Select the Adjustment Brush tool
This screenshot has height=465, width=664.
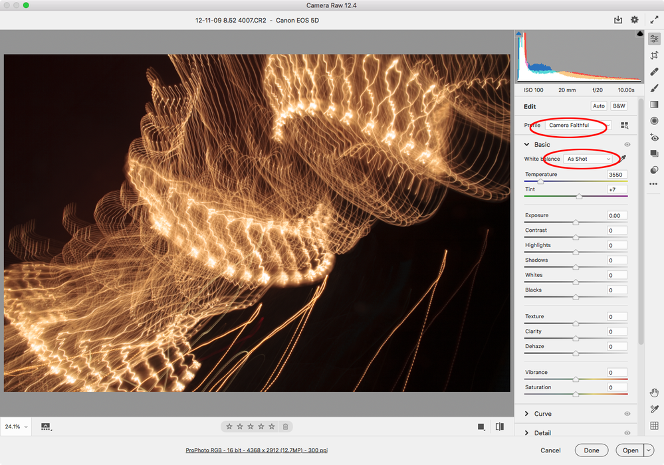point(654,88)
